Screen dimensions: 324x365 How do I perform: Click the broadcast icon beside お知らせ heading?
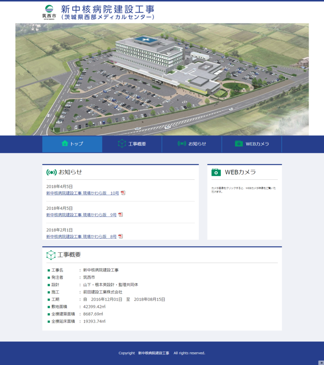52,172
